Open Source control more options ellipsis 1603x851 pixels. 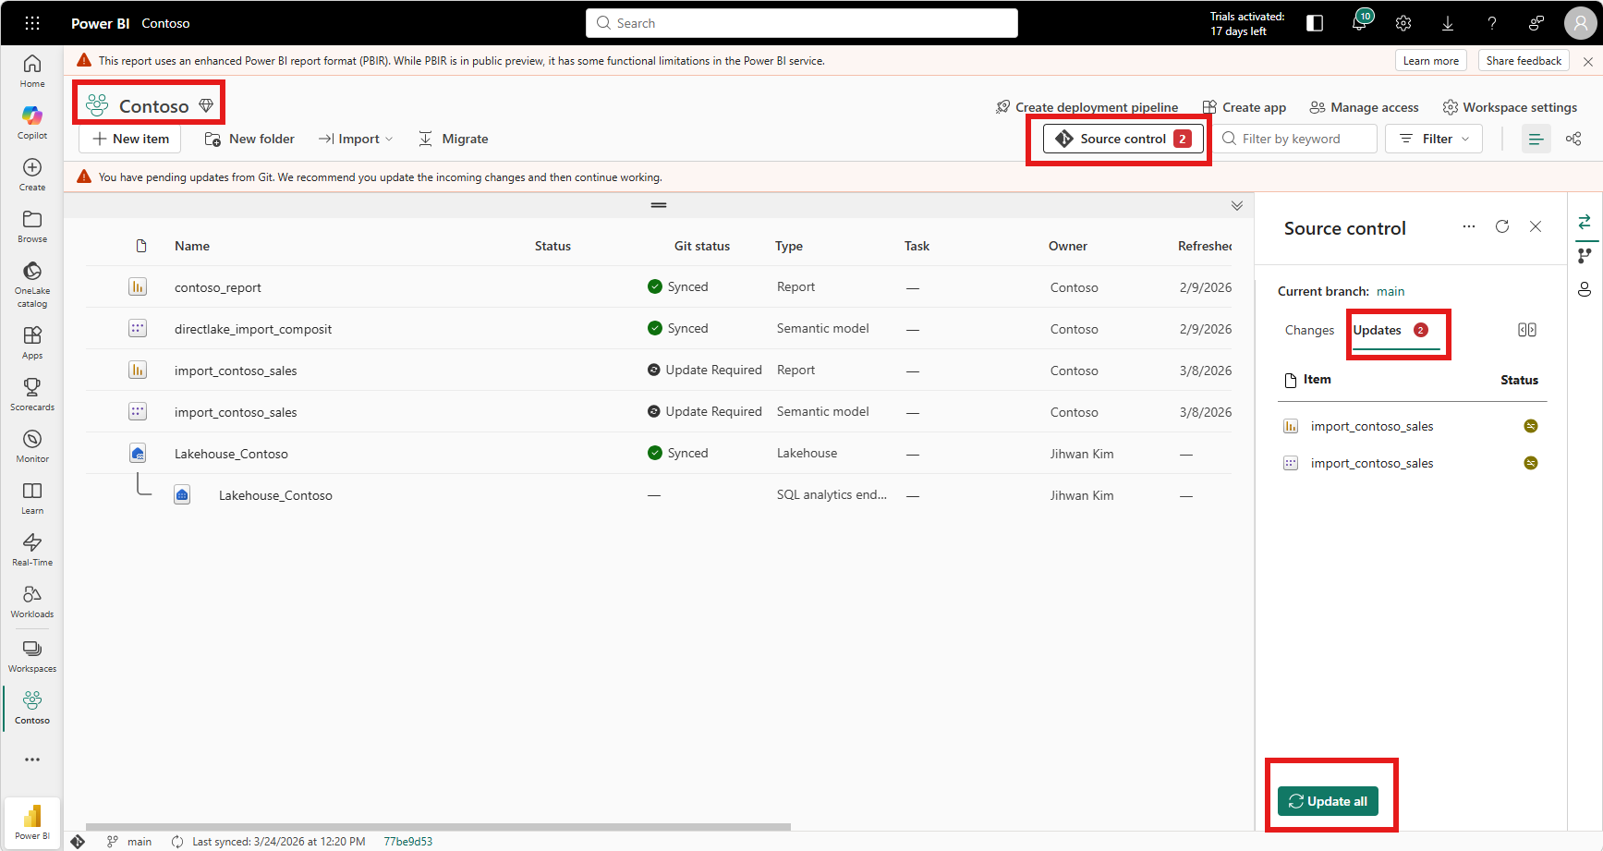coord(1469,226)
